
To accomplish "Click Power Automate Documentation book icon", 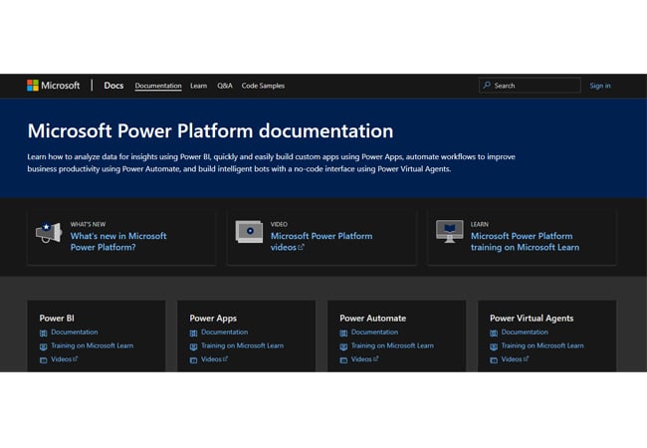I will (343, 333).
